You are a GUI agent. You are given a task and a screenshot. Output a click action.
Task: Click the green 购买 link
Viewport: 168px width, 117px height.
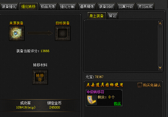click(x=117, y=104)
